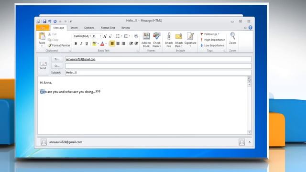This screenshot has width=306, height=172.
Task: Minimize the ribbon with the caret icon
Action: pyautogui.click(x=245, y=28)
